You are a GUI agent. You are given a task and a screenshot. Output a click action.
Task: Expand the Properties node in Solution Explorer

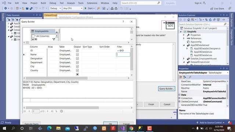pos(184,35)
